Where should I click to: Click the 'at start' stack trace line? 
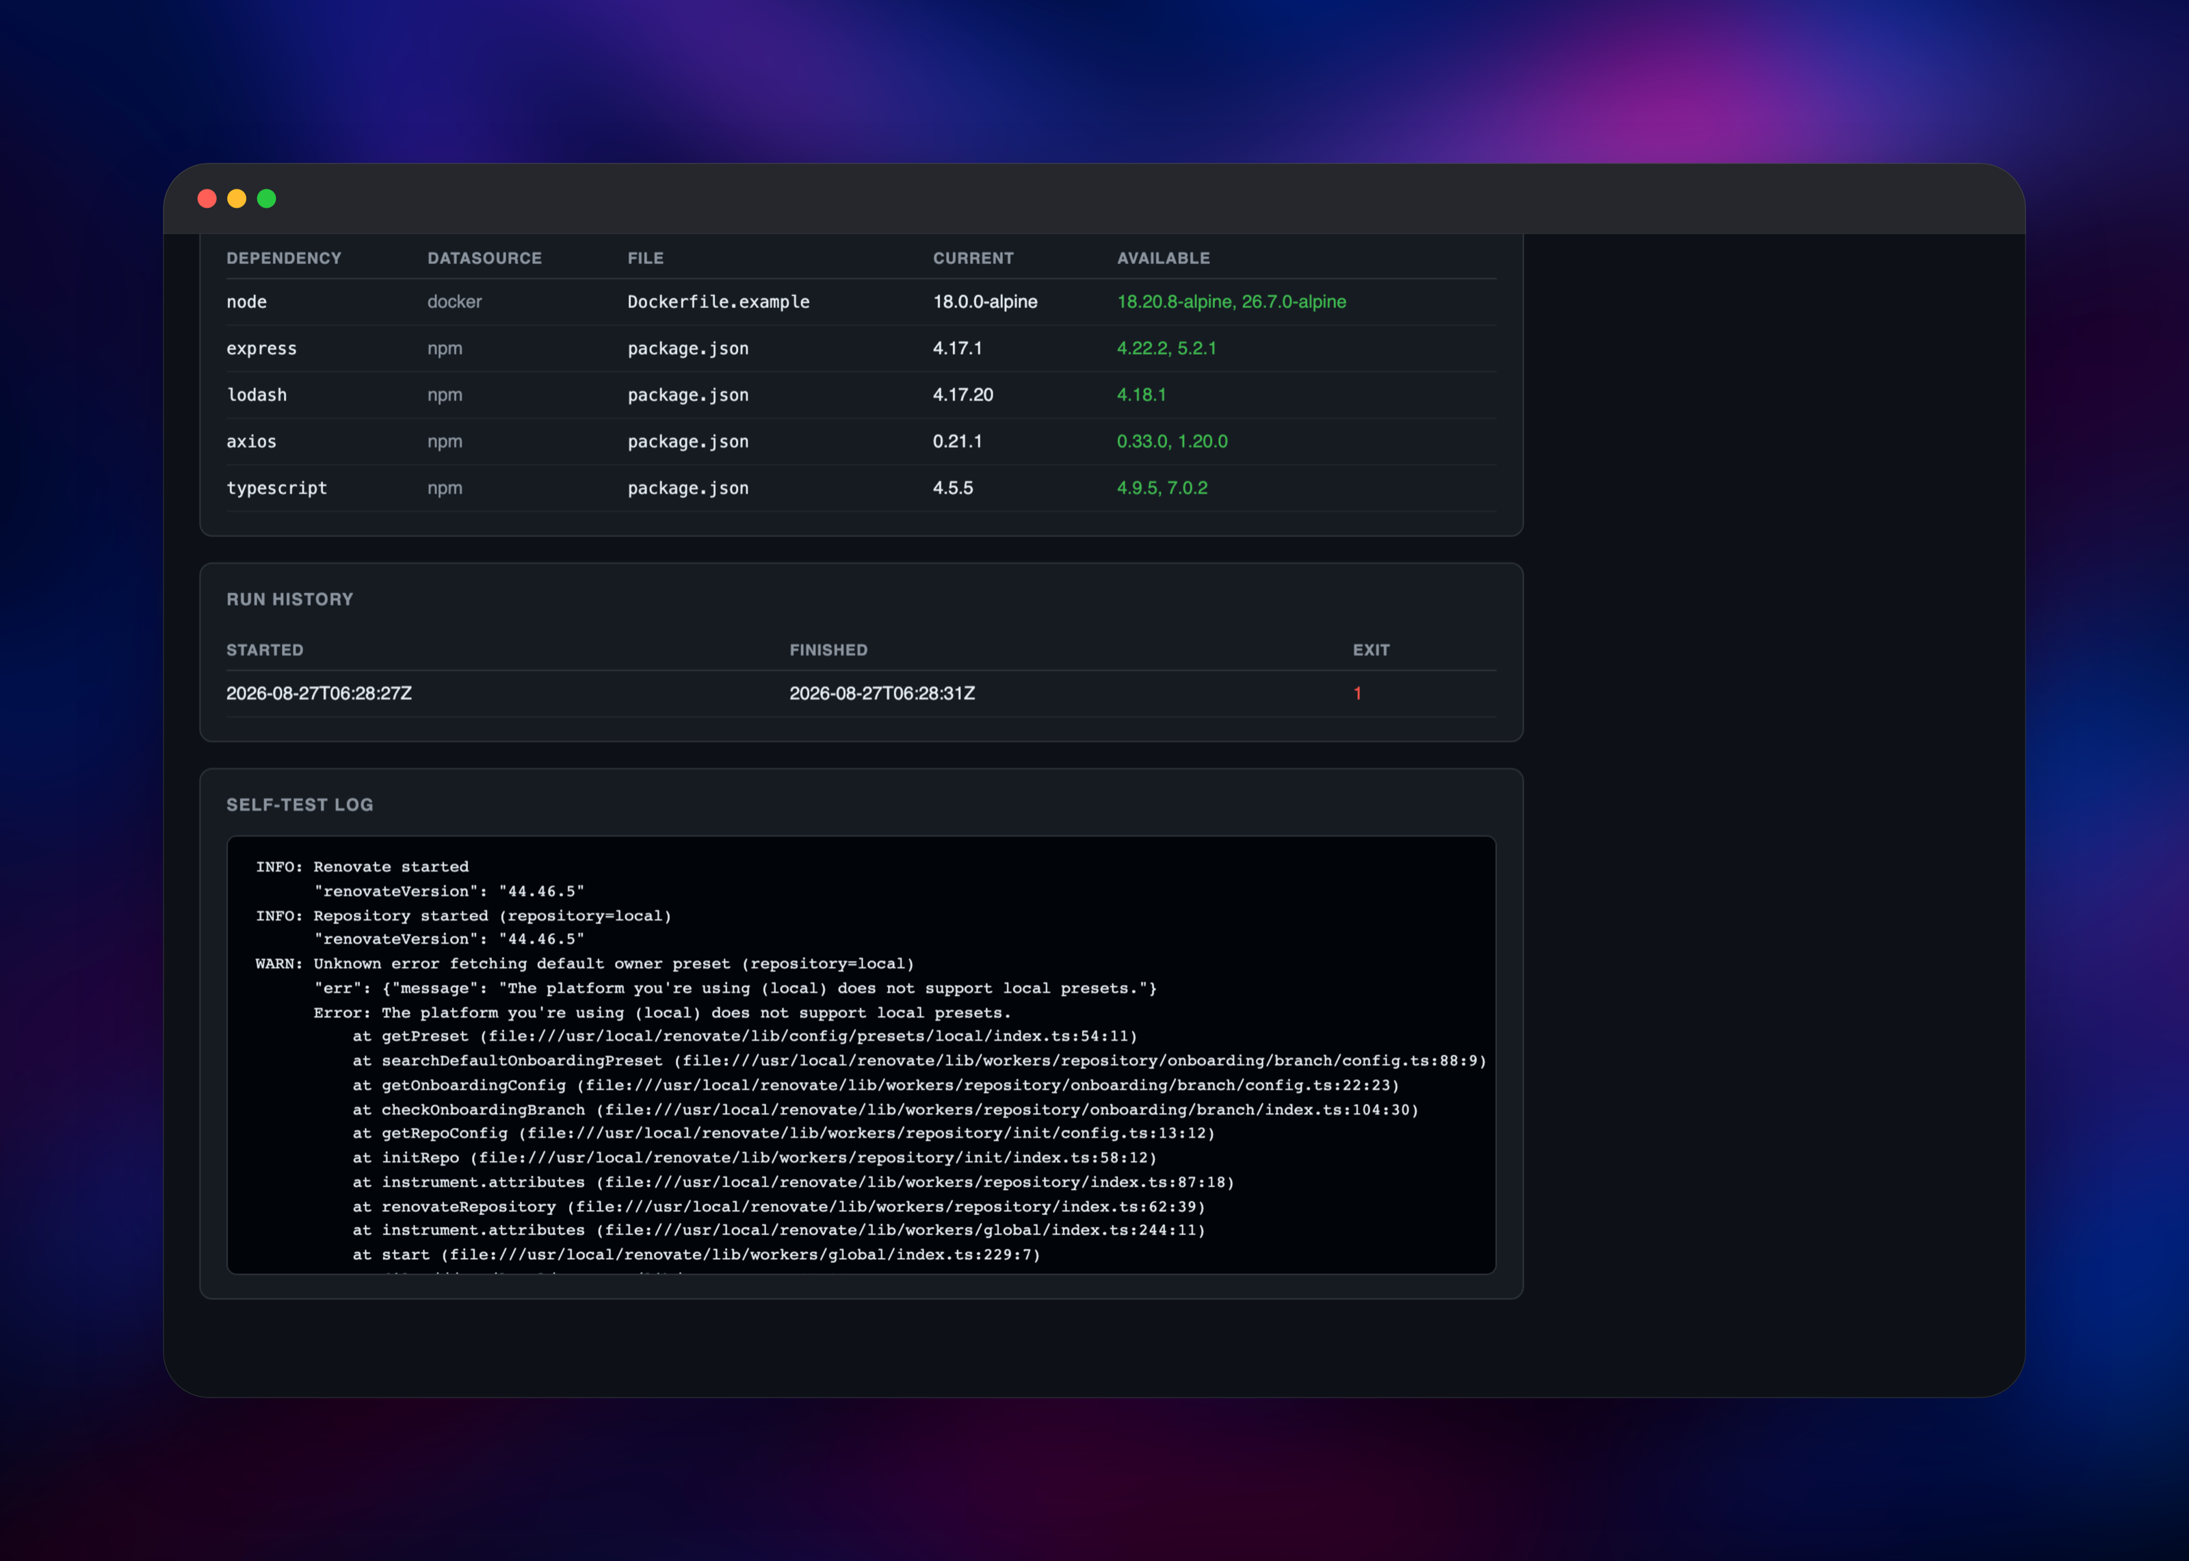tap(696, 1255)
